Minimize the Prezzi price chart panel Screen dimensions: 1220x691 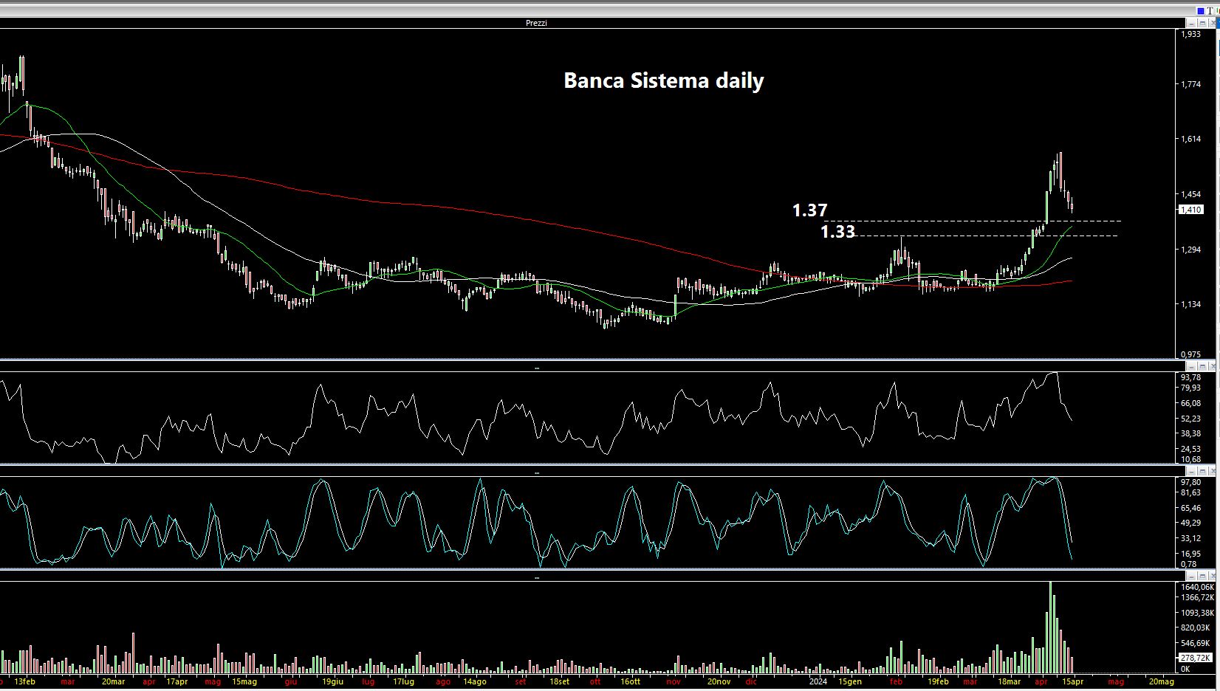(x=1191, y=24)
